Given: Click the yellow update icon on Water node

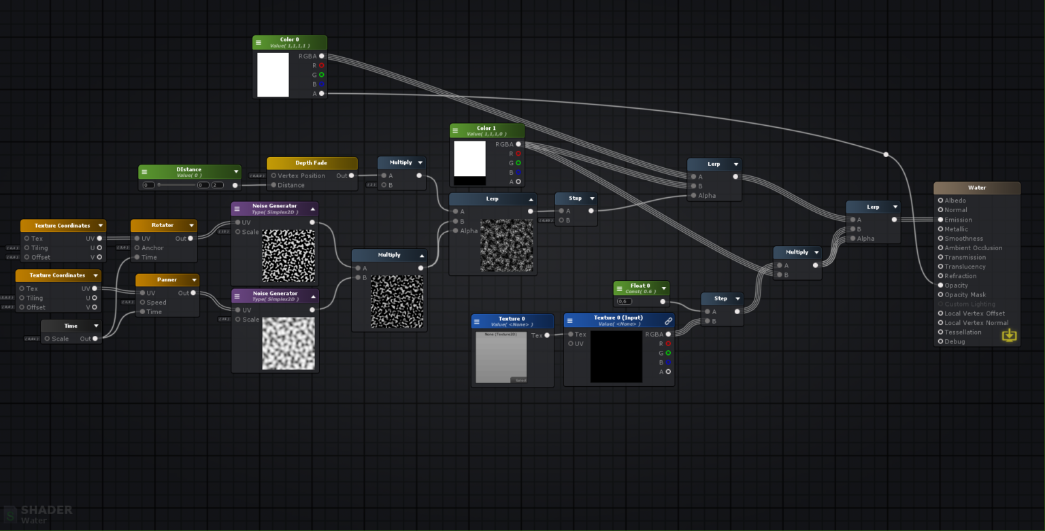Looking at the screenshot, I should point(1009,335).
